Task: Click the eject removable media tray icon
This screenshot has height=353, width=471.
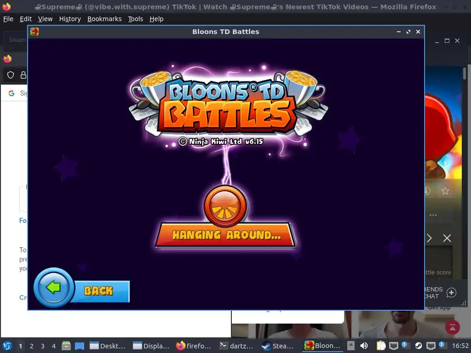Action: [350, 346]
